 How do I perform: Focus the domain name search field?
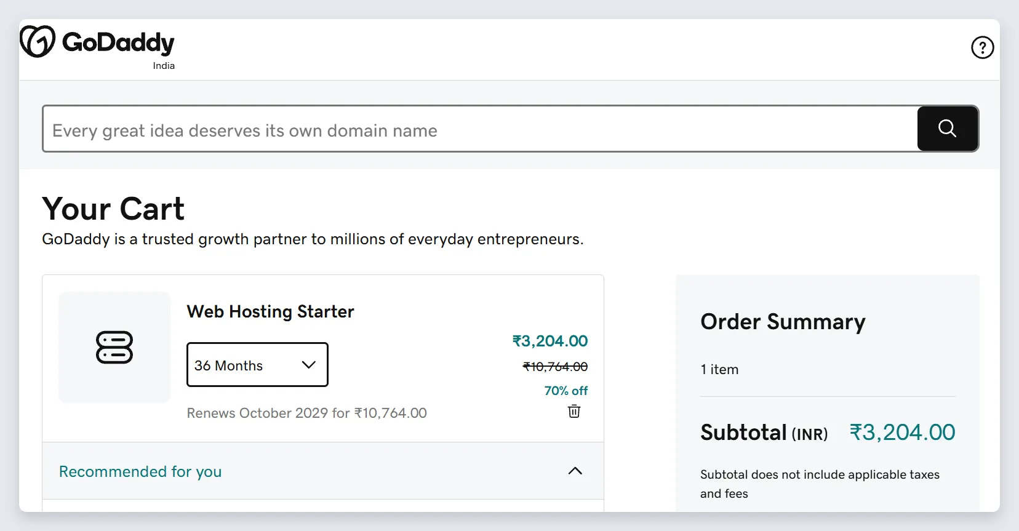point(480,129)
